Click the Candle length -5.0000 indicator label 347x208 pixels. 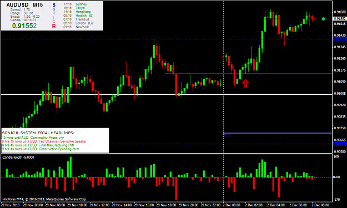[18, 157]
